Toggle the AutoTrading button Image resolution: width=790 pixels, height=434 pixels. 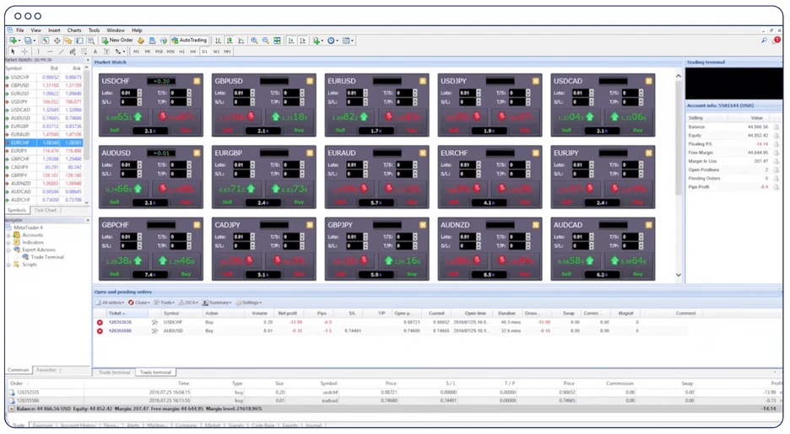tap(189, 40)
